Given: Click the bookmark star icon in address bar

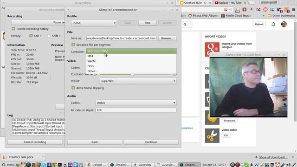Looking at the screenshot, I should (x=231, y=9).
